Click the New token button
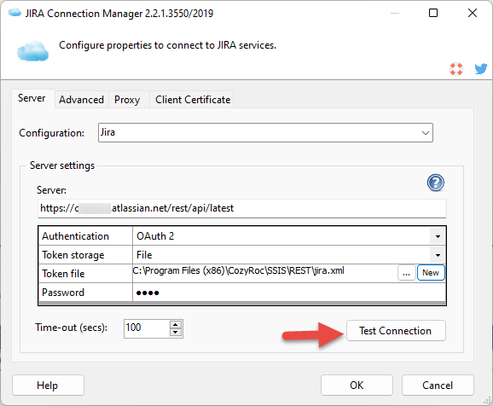This screenshot has height=406, width=493. pos(431,273)
